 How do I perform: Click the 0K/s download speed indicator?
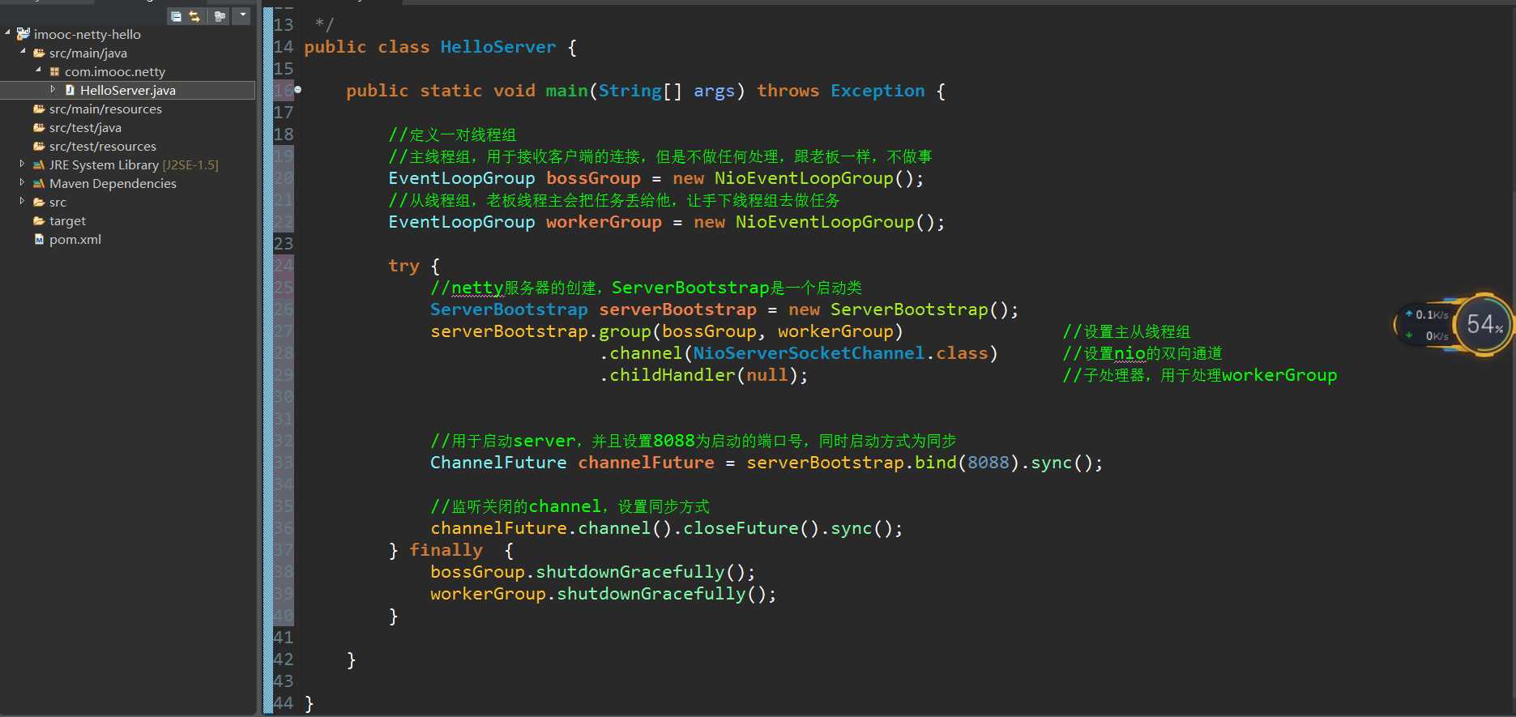coord(1427,335)
